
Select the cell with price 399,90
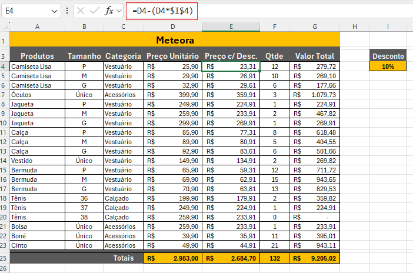pos(172,95)
